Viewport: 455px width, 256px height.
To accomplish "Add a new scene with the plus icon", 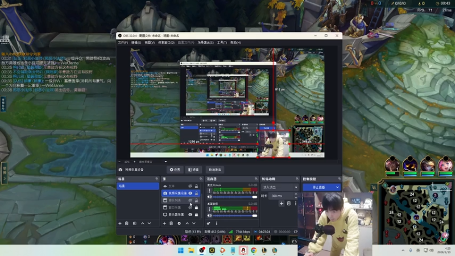I will pyautogui.click(x=120, y=223).
